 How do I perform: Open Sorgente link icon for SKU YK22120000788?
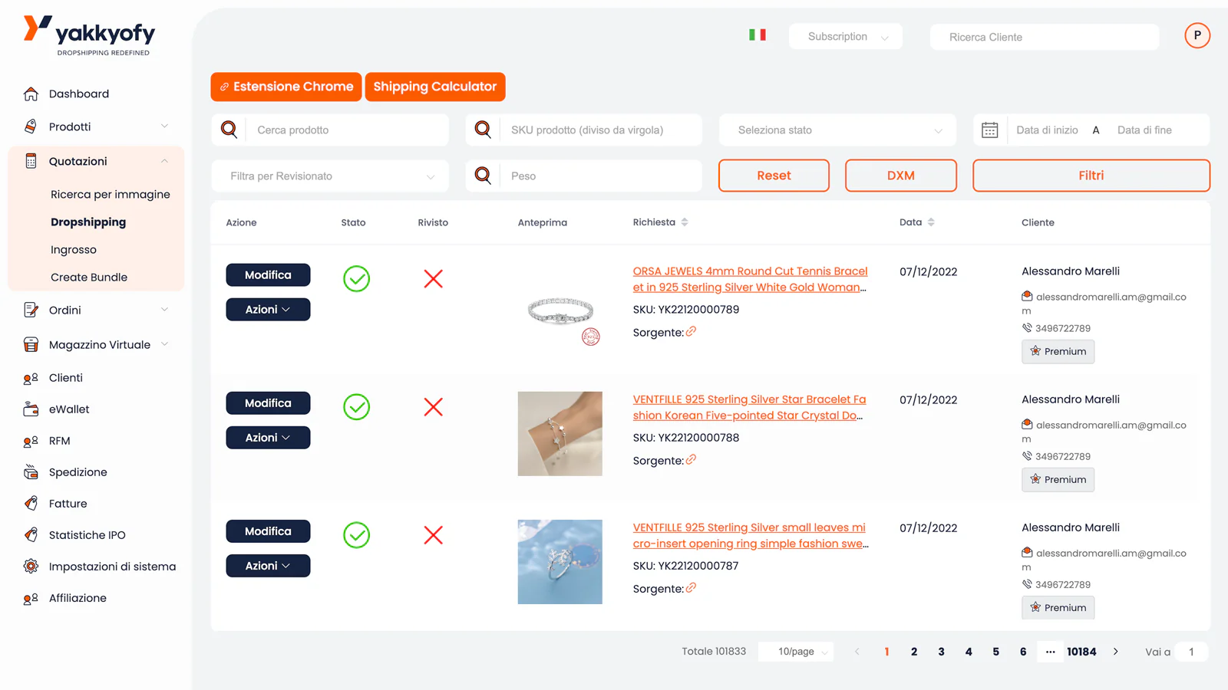691,459
